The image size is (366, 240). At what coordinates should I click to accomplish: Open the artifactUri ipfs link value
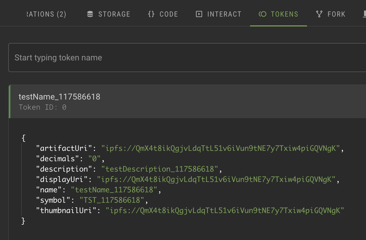click(220, 148)
